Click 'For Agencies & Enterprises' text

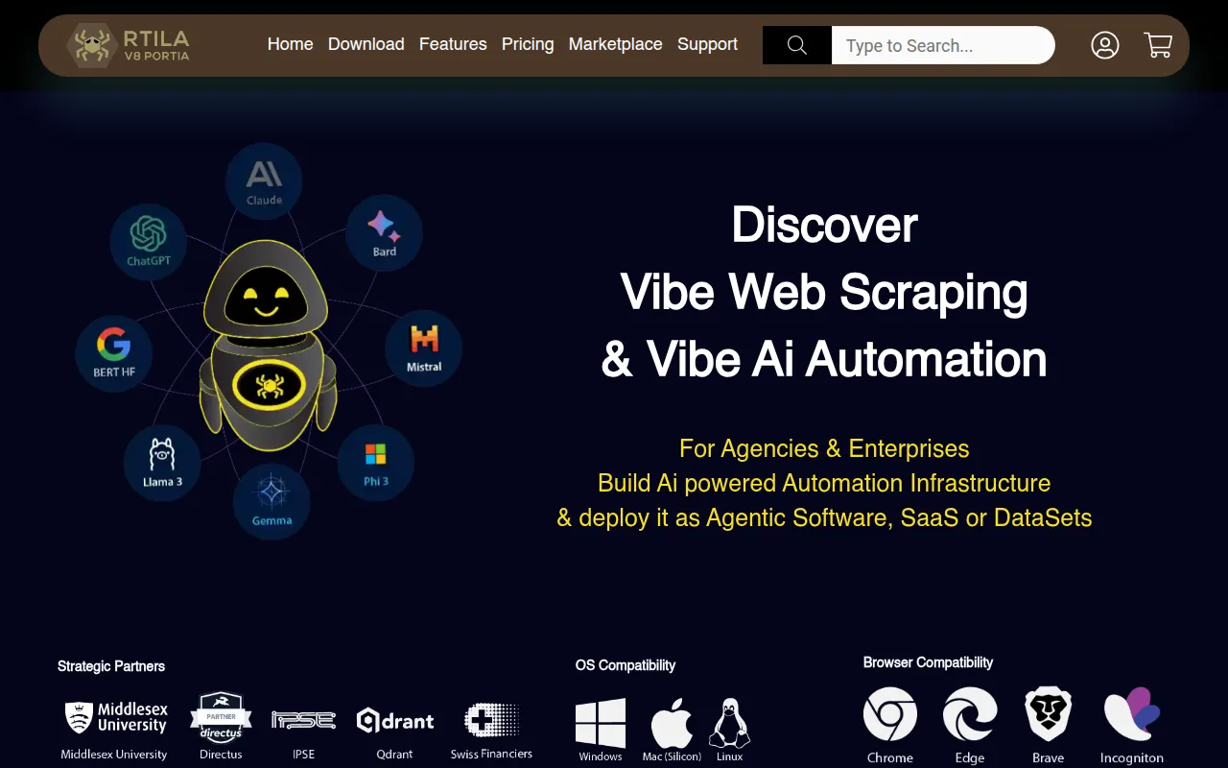[824, 448]
